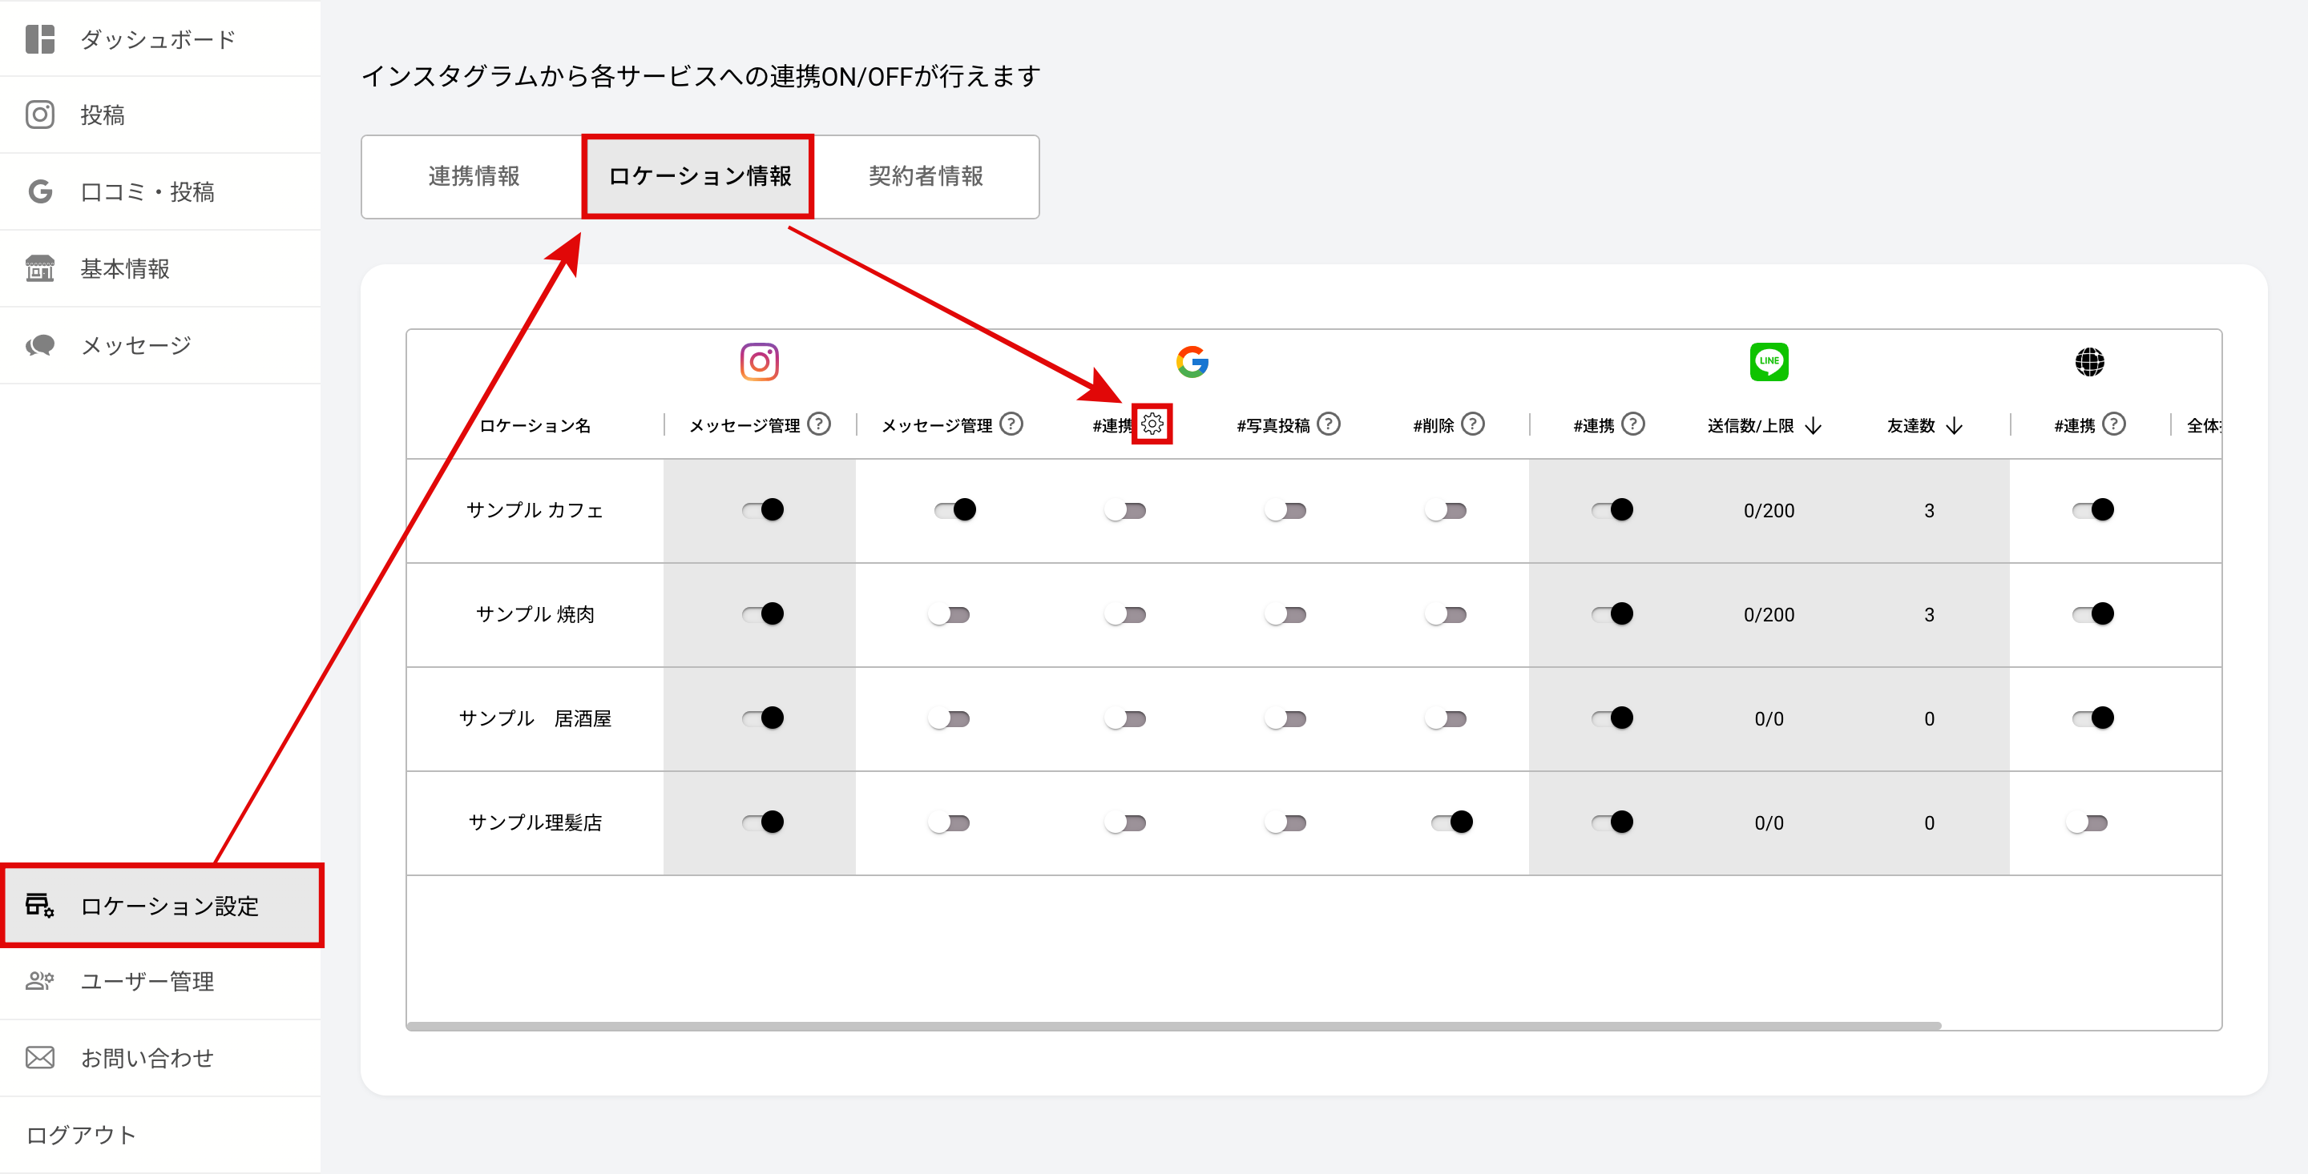Click the LINE icon above the table
Image resolution: width=2308 pixels, height=1174 pixels.
tap(1769, 361)
